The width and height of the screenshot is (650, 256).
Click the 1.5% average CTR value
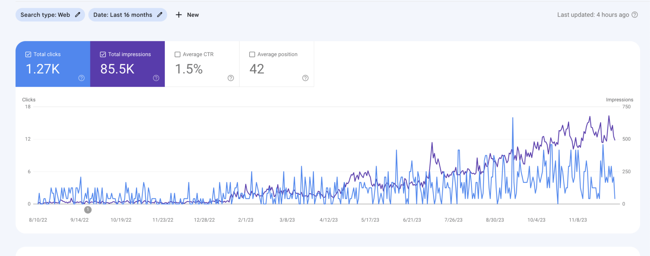(x=189, y=69)
